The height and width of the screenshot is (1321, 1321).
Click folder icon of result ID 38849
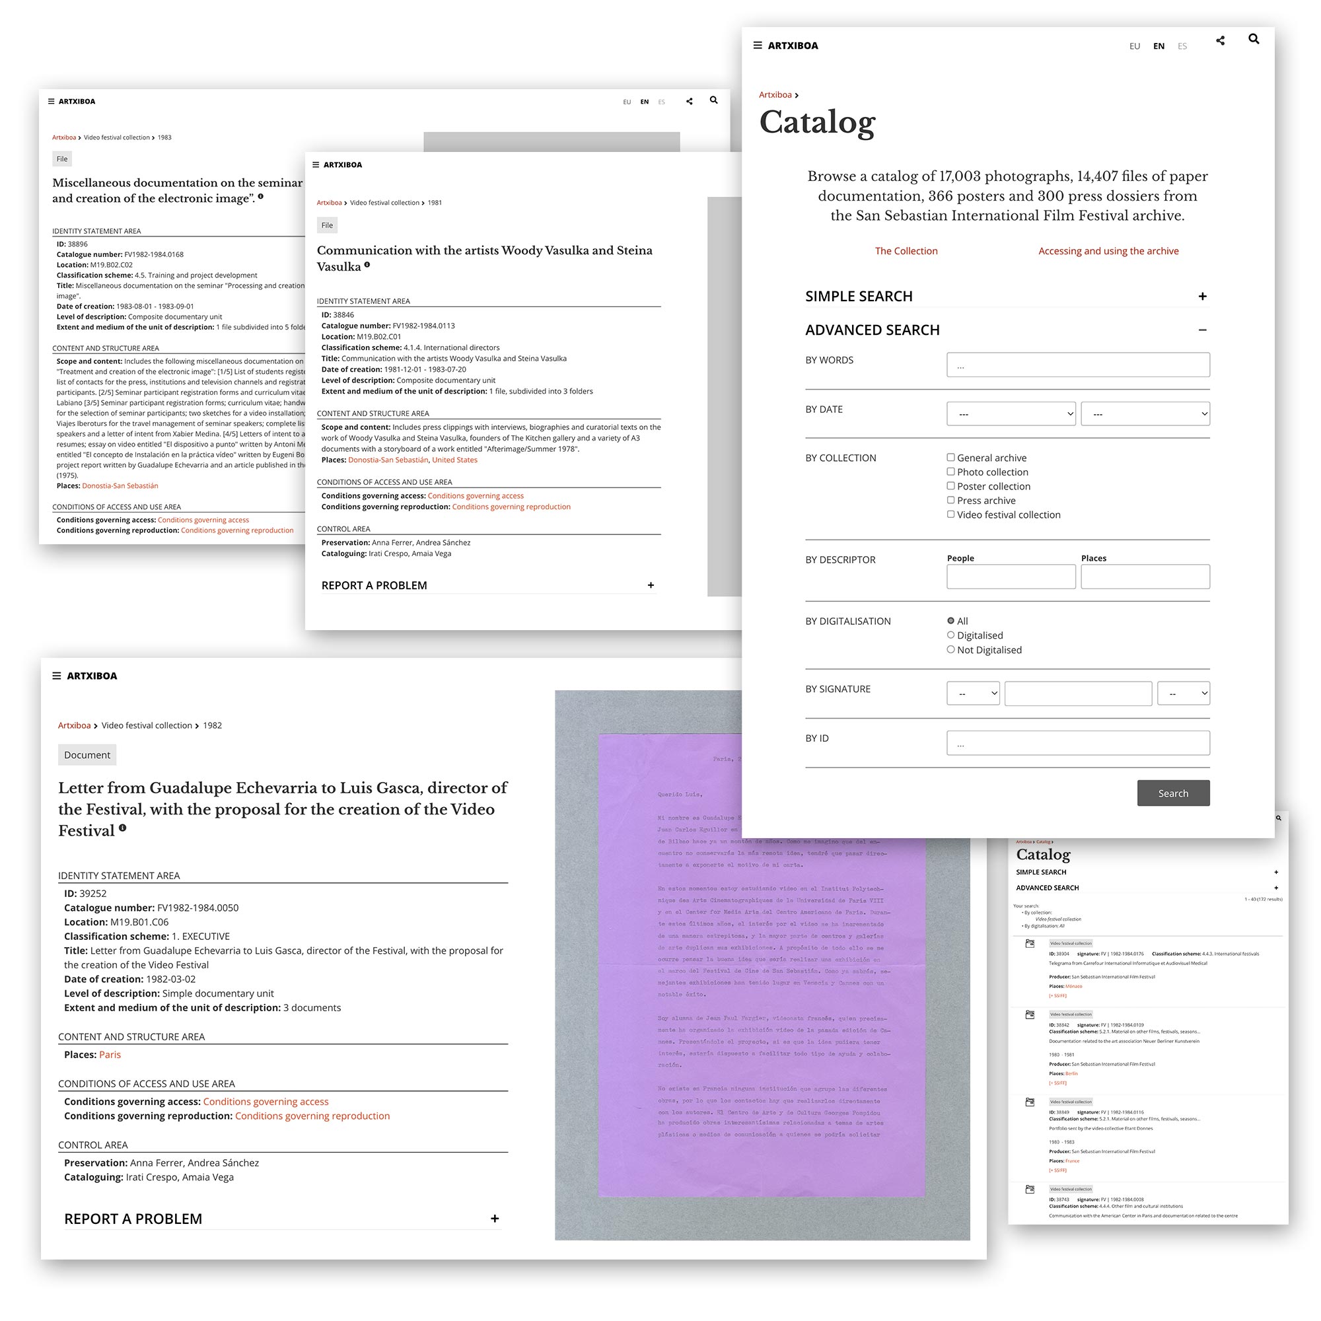1030,1102
